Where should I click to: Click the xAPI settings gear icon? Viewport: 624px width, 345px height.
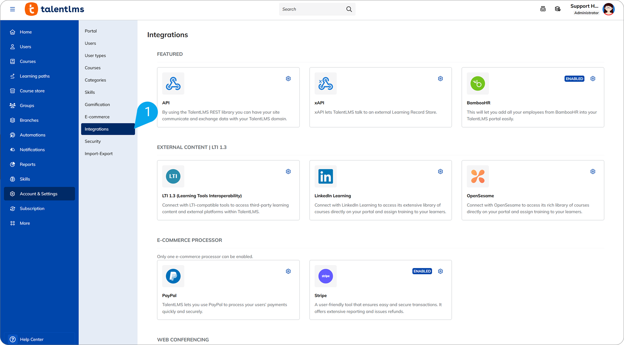click(x=440, y=79)
